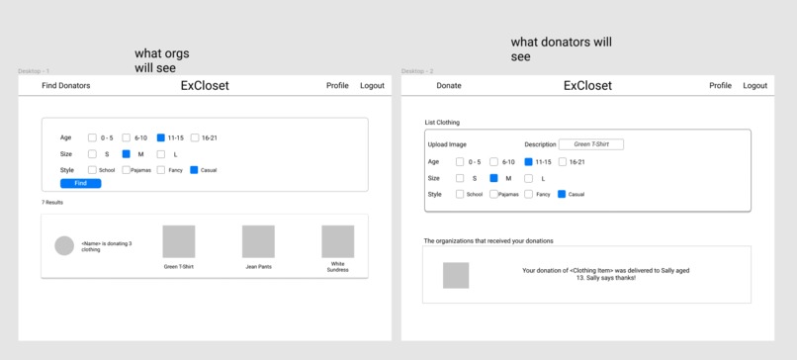Select the 'Desktop - 2' frame label
The width and height of the screenshot is (797, 360).
coord(417,71)
